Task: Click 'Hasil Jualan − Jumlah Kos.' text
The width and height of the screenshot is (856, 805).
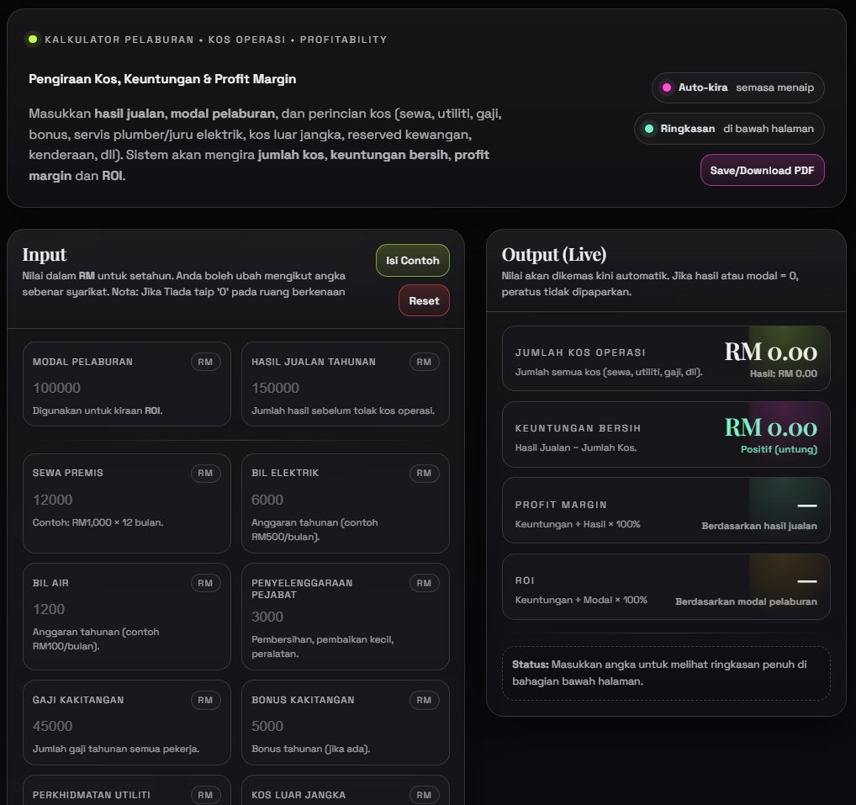Action: click(x=576, y=448)
